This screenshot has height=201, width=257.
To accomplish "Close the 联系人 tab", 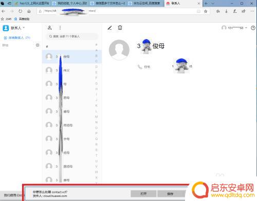I will click(x=199, y=4).
